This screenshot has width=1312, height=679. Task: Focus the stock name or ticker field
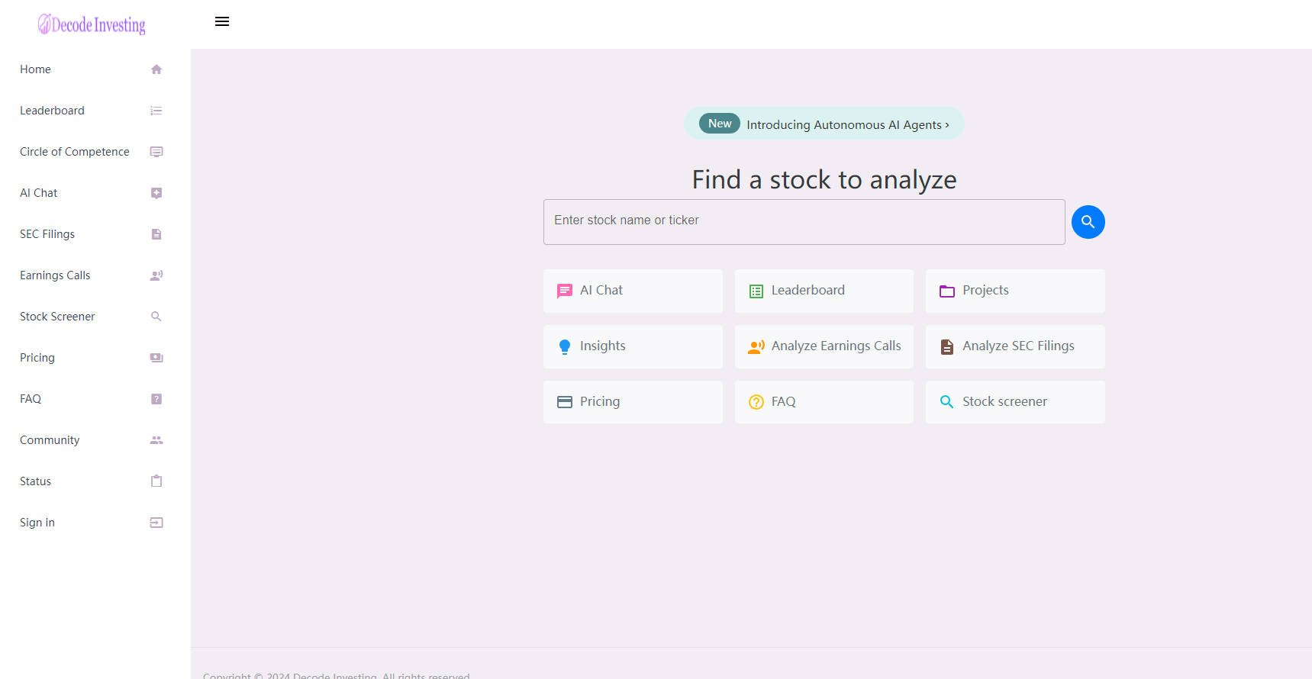point(804,222)
